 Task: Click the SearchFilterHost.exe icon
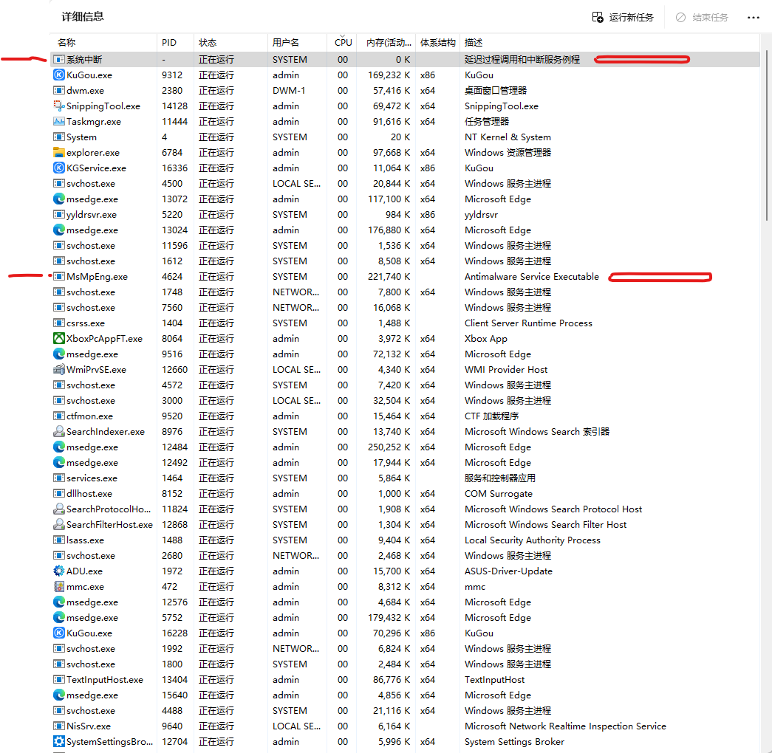point(58,525)
